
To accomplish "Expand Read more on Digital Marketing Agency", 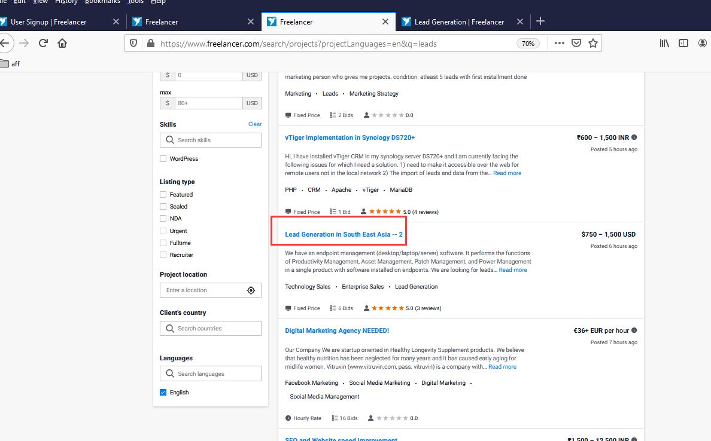I will tap(502, 367).
